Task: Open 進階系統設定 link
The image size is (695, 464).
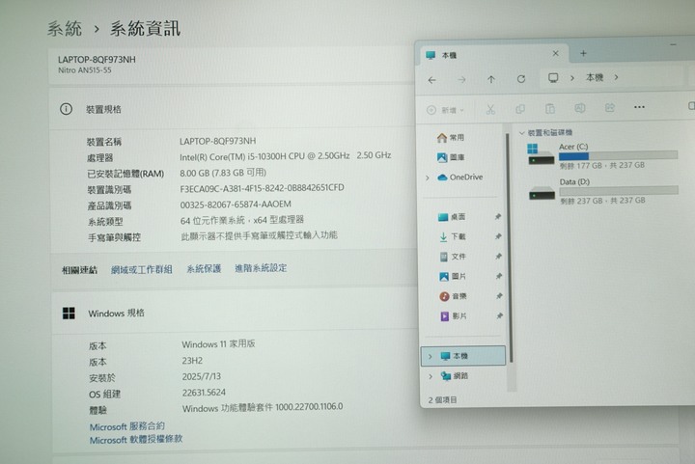Action: [261, 268]
